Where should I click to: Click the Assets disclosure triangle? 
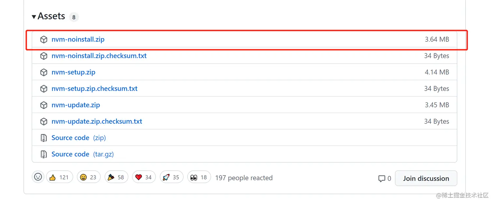point(34,16)
